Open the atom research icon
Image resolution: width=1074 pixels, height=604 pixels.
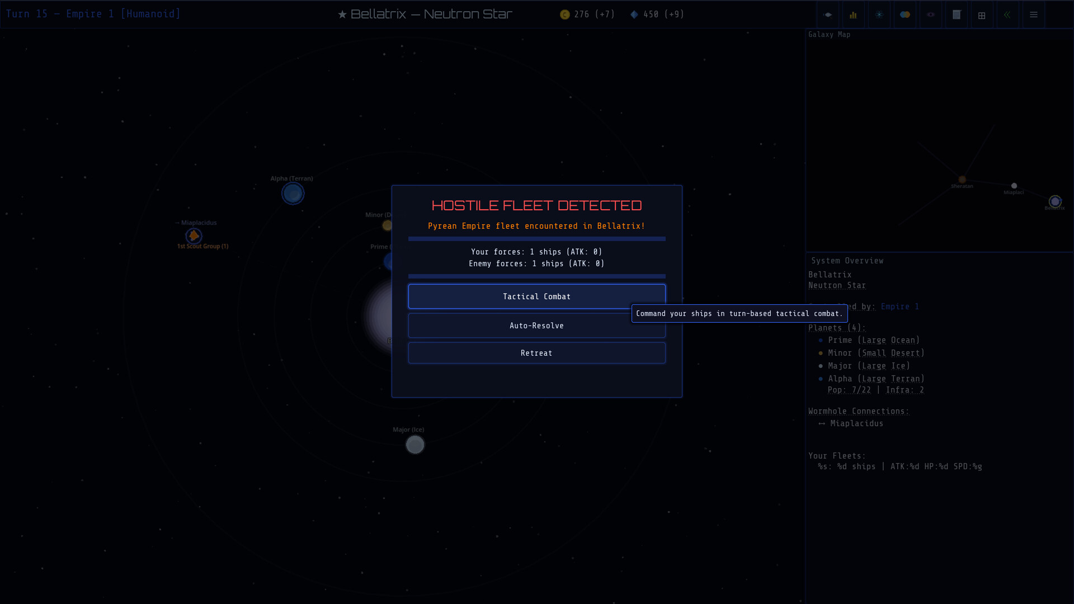pos(879,15)
